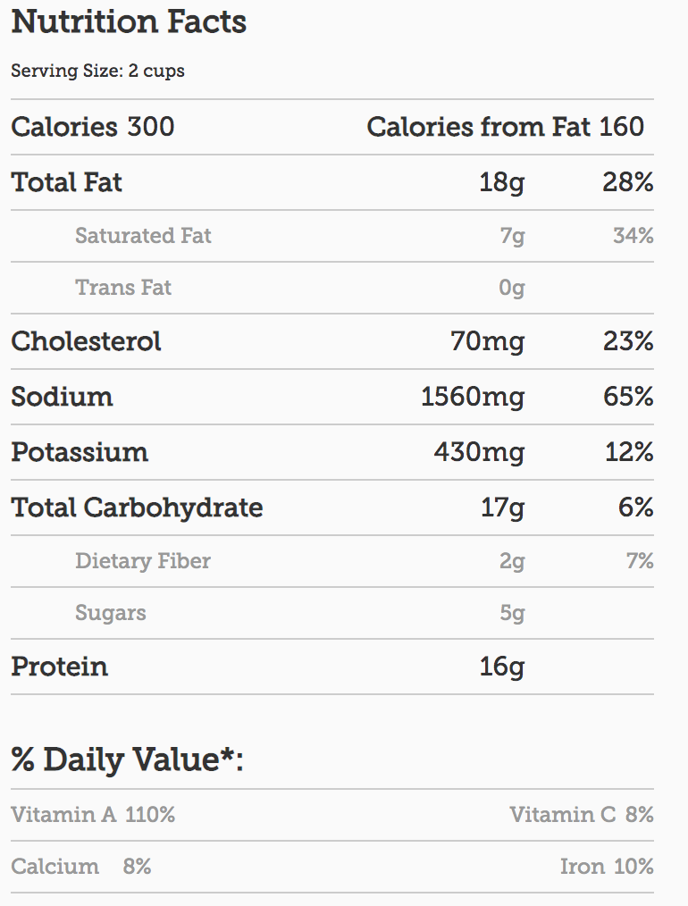The height and width of the screenshot is (906, 688).
Task: Click the Cholesterol row label
Action: 86,341
